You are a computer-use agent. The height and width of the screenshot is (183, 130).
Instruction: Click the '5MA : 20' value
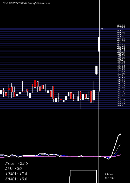coord(13,169)
